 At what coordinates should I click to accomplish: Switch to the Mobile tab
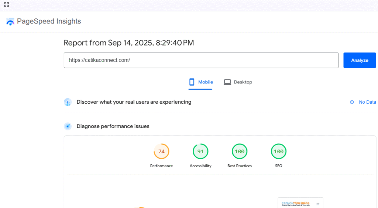[x=201, y=82]
